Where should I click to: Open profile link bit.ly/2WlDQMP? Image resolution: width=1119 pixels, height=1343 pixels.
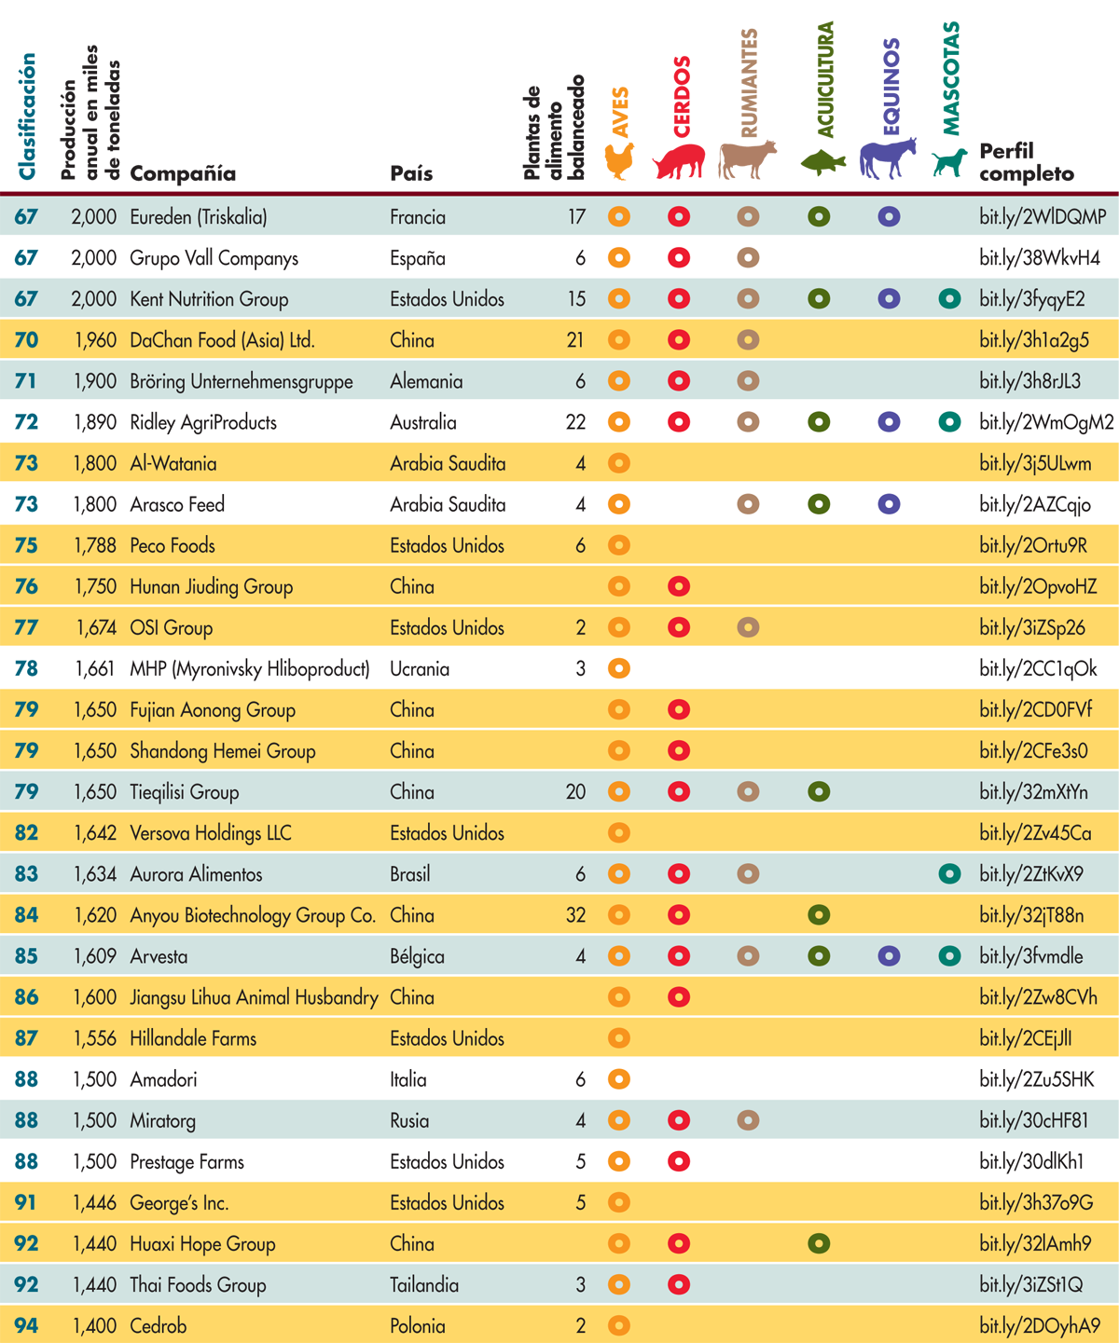pyautogui.click(x=1043, y=217)
